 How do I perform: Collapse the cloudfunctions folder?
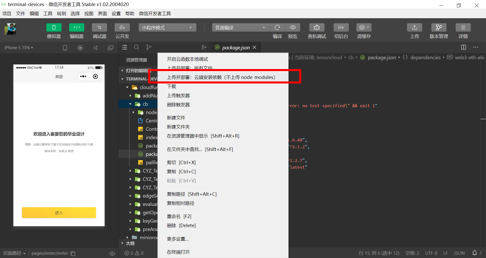click(127, 87)
